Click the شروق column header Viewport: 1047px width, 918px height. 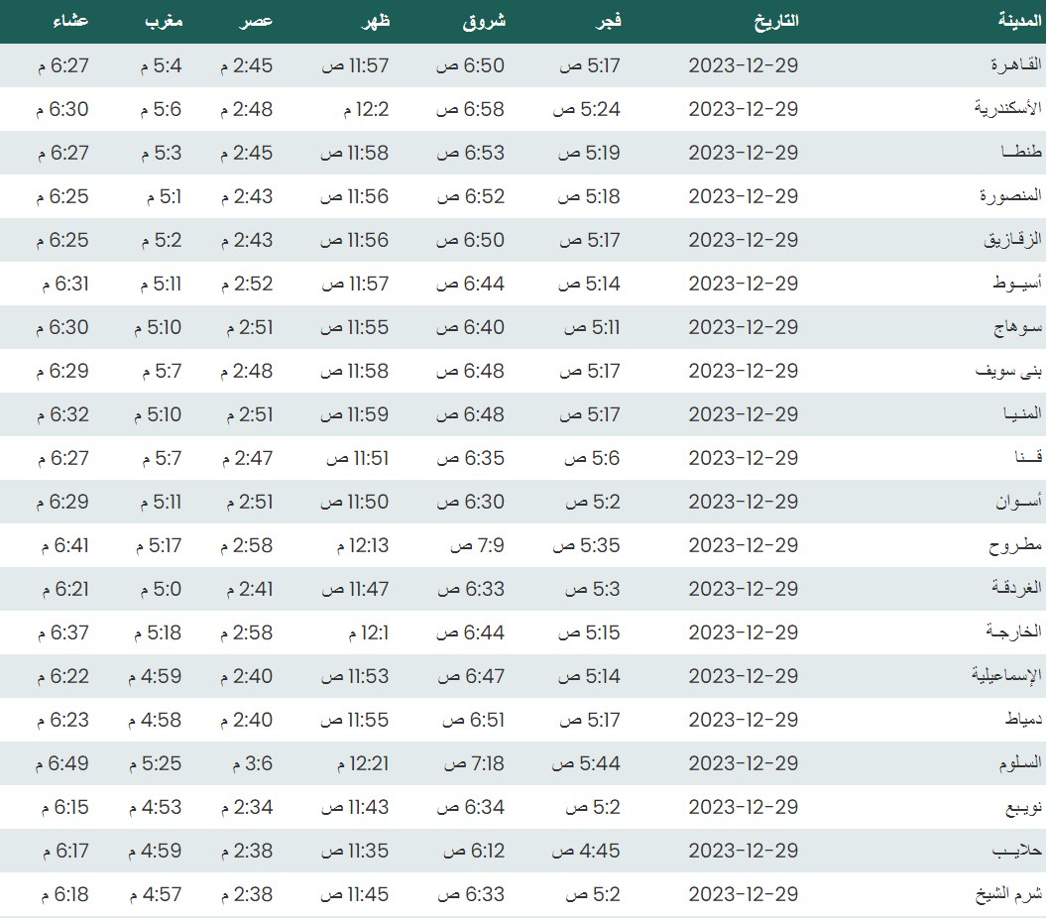pos(484,21)
